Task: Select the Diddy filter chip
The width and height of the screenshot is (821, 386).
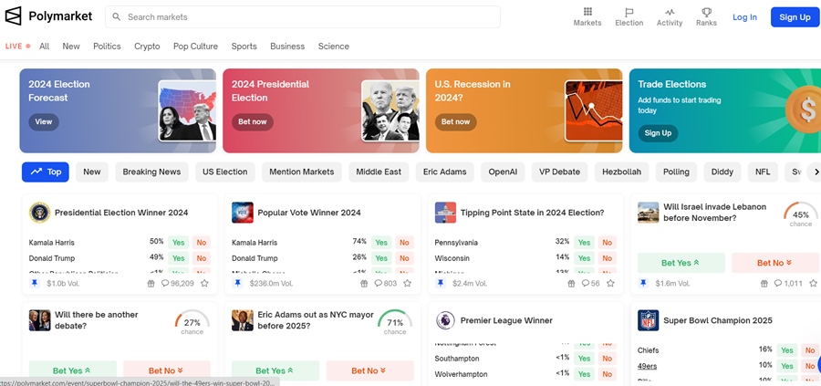Action: click(x=722, y=172)
